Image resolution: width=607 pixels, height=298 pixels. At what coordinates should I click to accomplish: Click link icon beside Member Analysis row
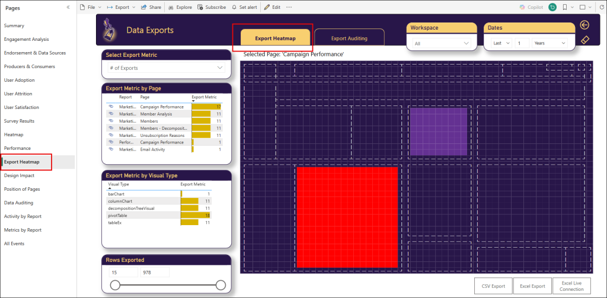click(111, 114)
